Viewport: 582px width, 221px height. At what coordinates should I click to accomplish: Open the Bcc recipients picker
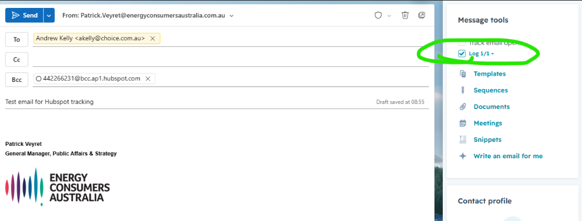17,79
